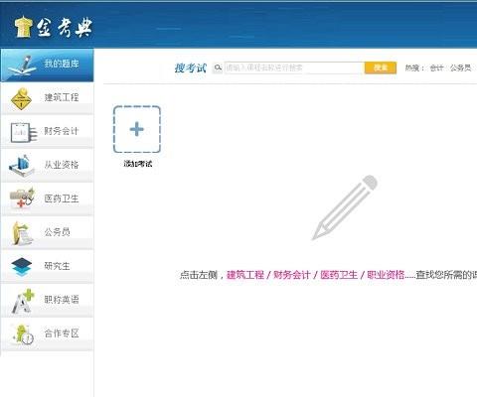Click the 医药卫生 medical kit icon
Viewport: 477px width, 397px height.
(x=22, y=198)
